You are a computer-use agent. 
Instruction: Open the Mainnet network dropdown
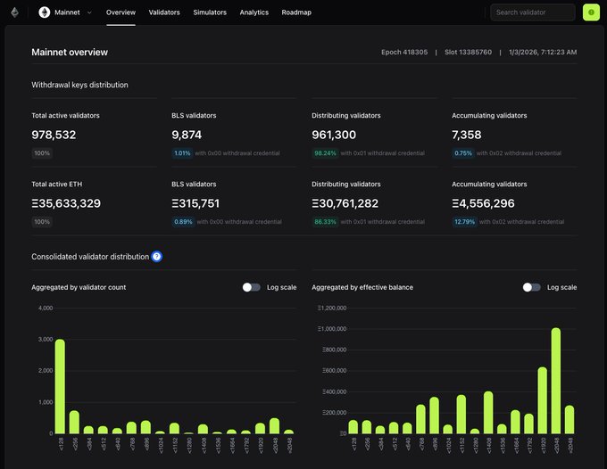pos(66,12)
